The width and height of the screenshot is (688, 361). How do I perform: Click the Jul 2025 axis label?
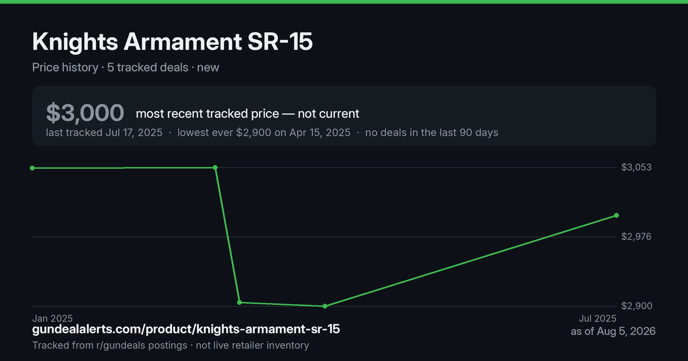pyautogui.click(x=597, y=318)
